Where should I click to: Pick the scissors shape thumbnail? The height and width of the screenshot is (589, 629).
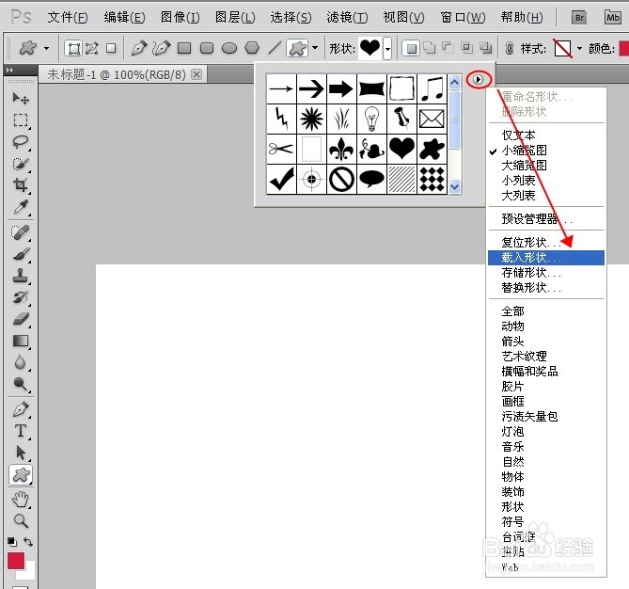[282, 149]
